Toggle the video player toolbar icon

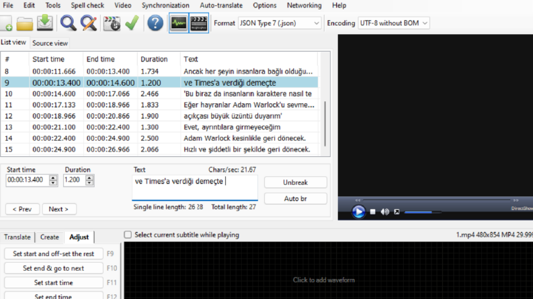pos(199,23)
